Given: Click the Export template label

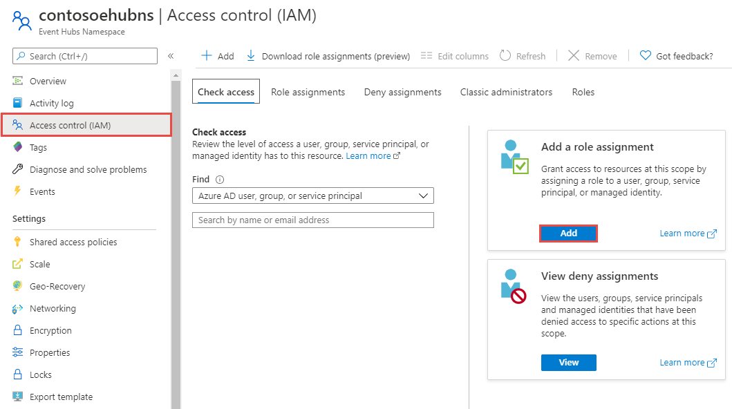Looking at the screenshot, I should coord(61,397).
